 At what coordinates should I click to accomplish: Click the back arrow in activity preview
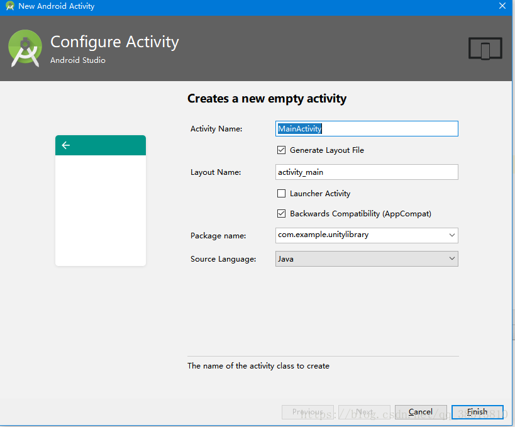65,145
